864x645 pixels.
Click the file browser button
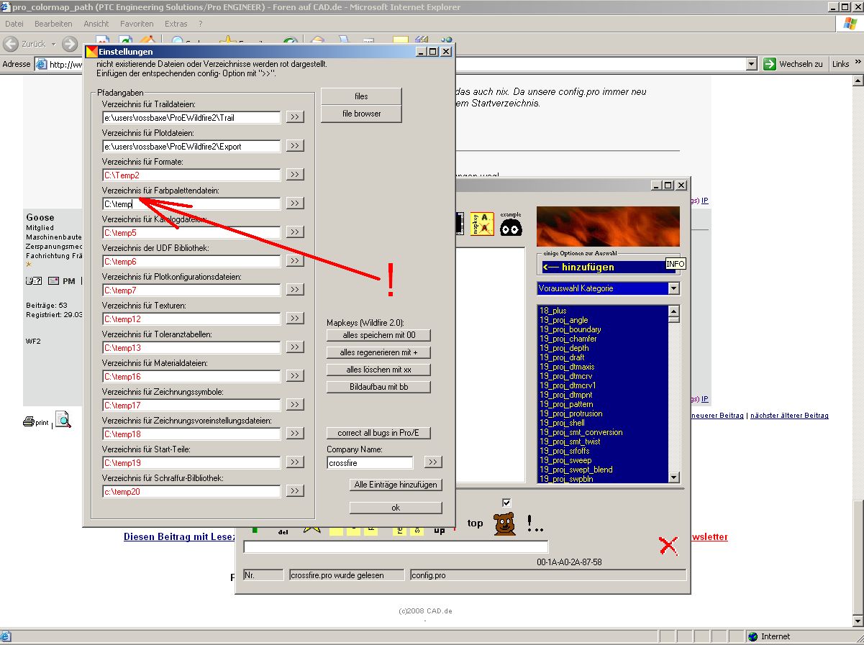[x=361, y=114]
